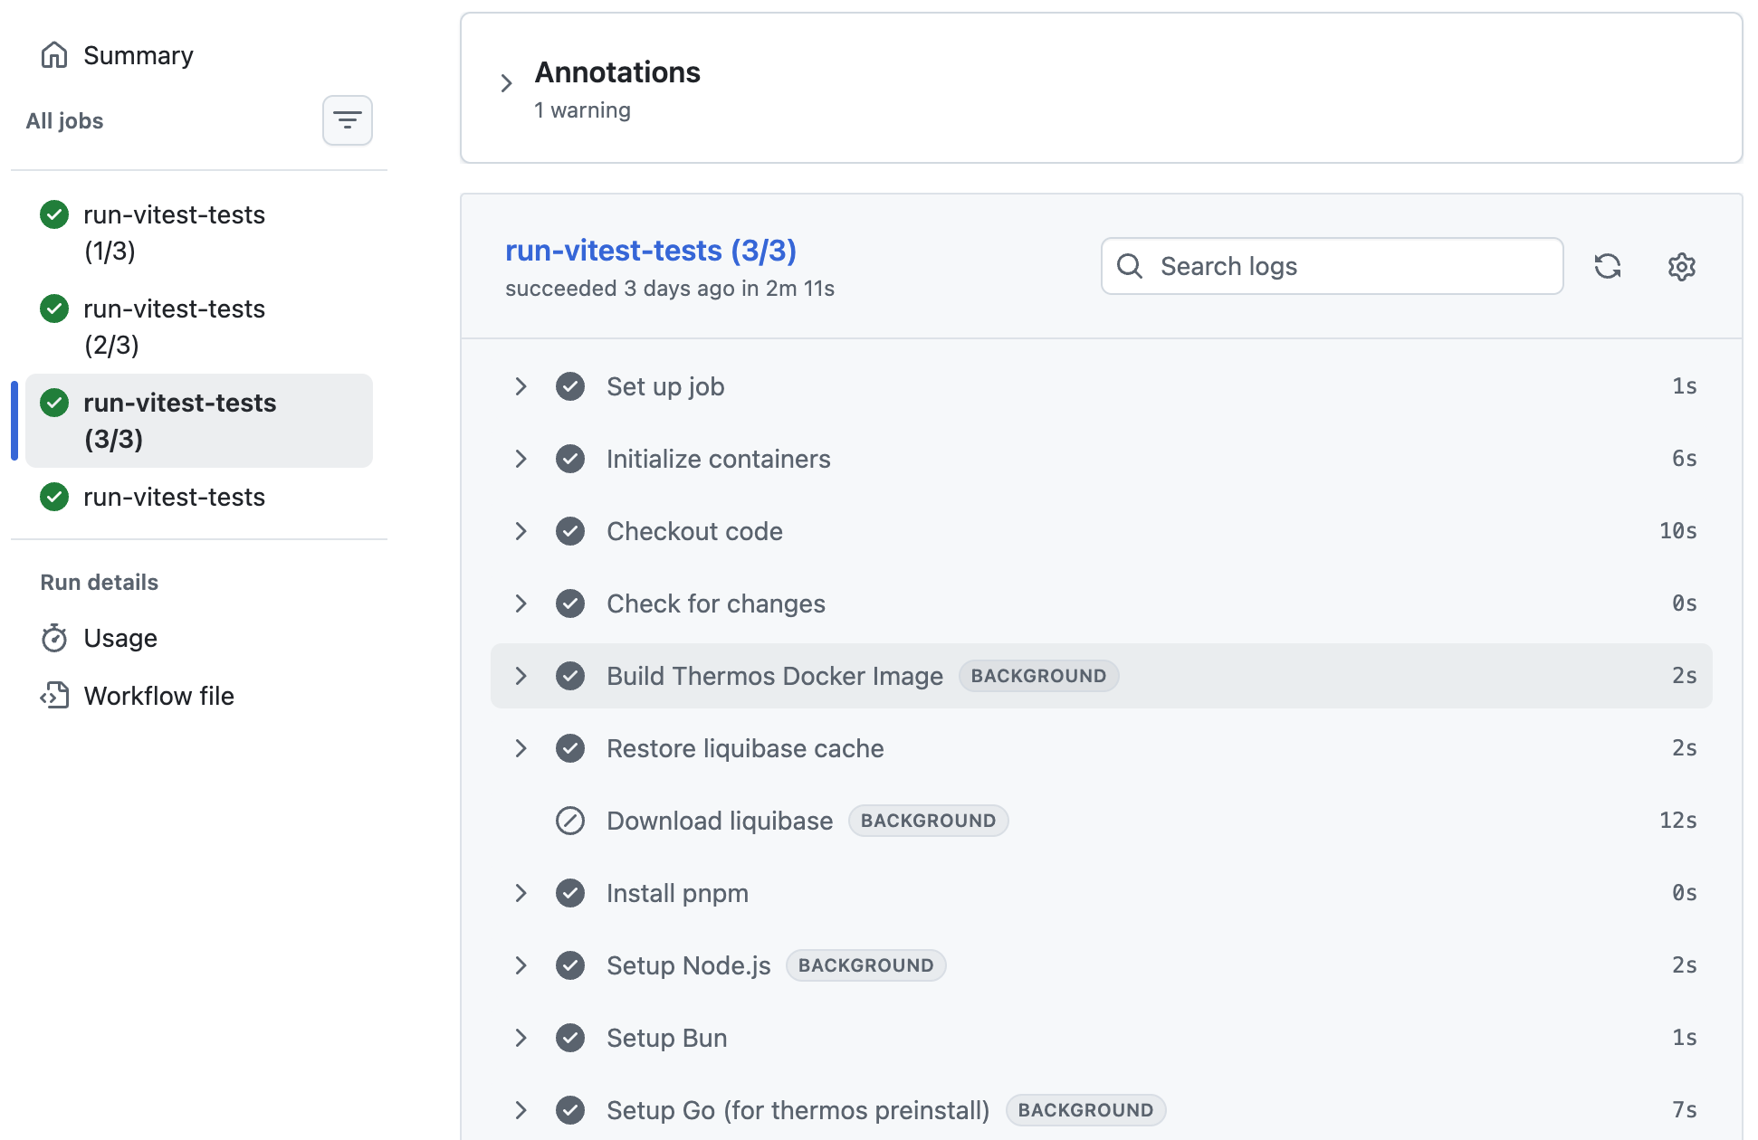Image resolution: width=1758 pixels, height=1140 pixels.
Task: Open the log settings gear icon
Action: tap(1682, 266)
